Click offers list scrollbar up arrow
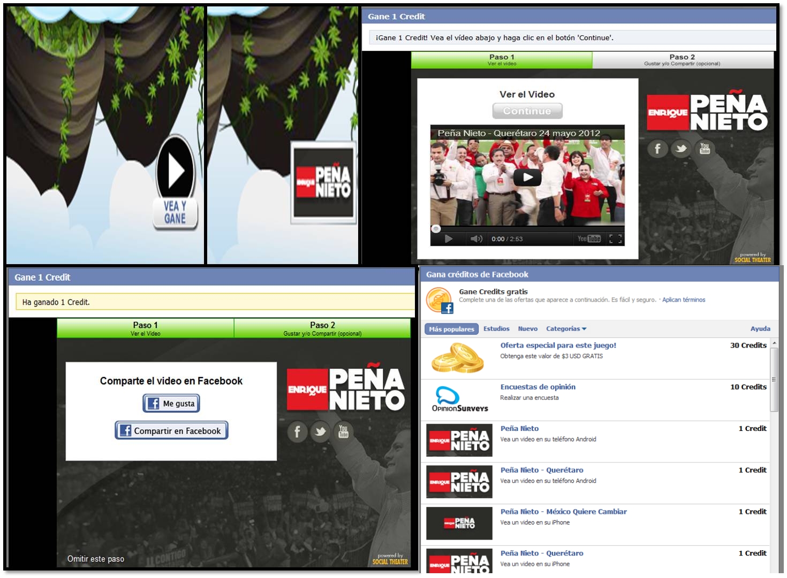The width and height of the screenshot is (787, 578). pos(774,343)
